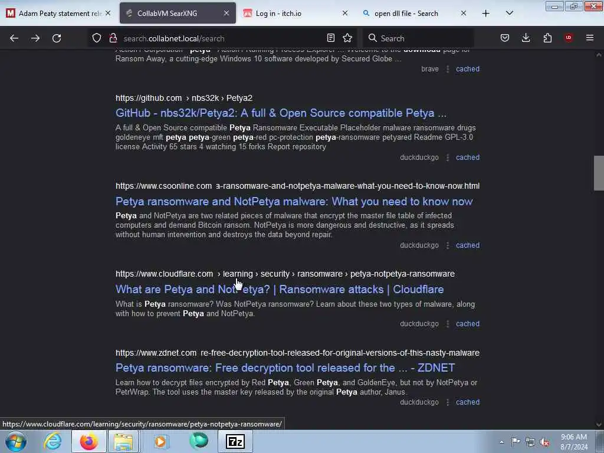Open Cloudflare What are Petya result
The height and width of the screenshot is (453, 604).
[280, 289]
